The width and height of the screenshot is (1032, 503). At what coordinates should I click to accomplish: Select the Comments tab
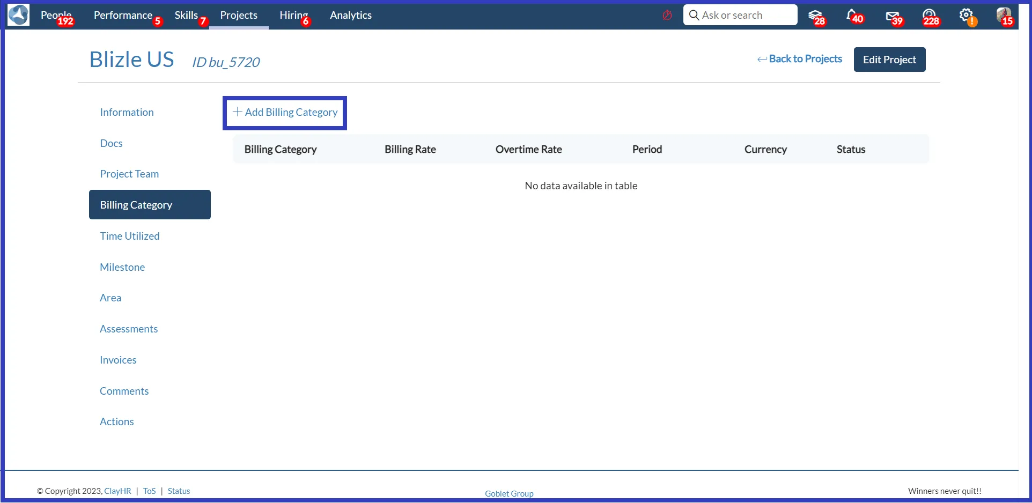tap(124, 391)
